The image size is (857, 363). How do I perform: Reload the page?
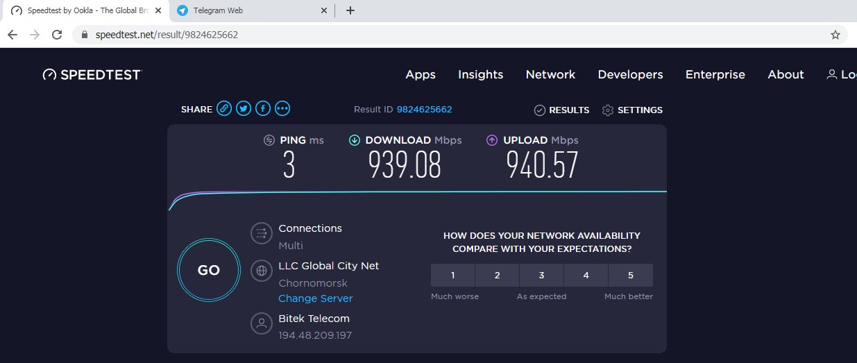pyautogui.click(x=58, y=34)
